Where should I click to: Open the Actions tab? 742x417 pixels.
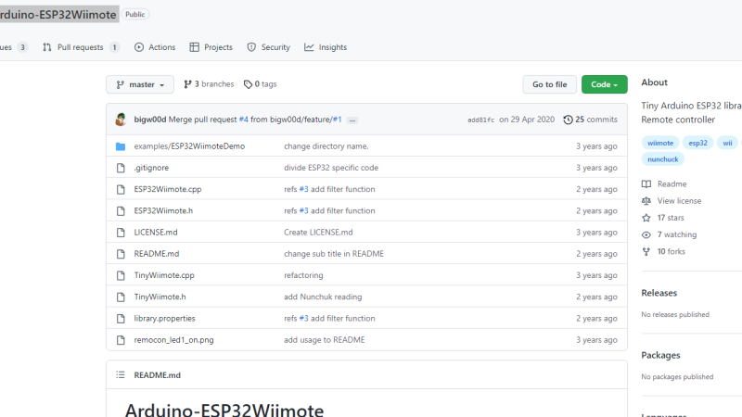(155, 47)
